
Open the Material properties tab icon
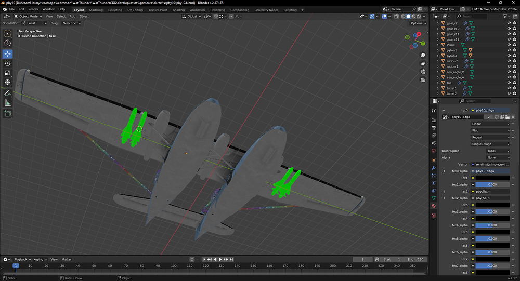tap(434, 206)
